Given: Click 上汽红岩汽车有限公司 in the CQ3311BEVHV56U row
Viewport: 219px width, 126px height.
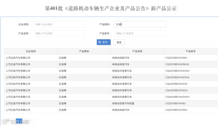Looking at the screenshot, I should [18, 58].
